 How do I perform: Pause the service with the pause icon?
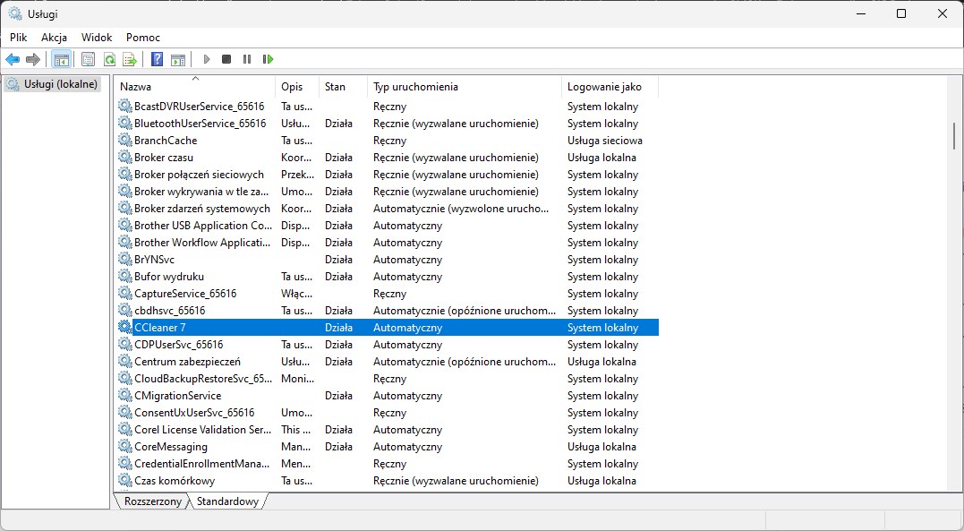coord(247,59)
